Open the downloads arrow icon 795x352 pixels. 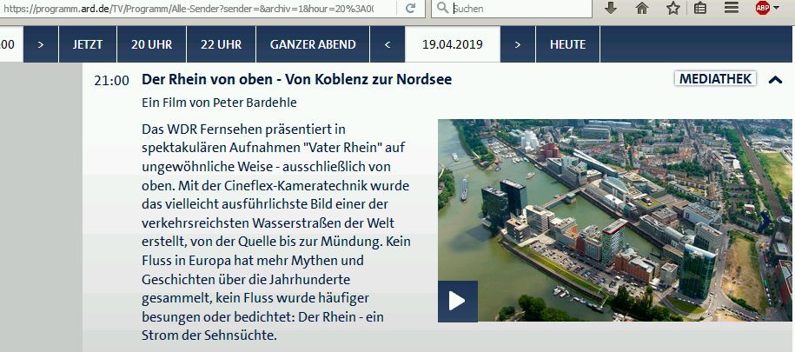pos(611,8)
